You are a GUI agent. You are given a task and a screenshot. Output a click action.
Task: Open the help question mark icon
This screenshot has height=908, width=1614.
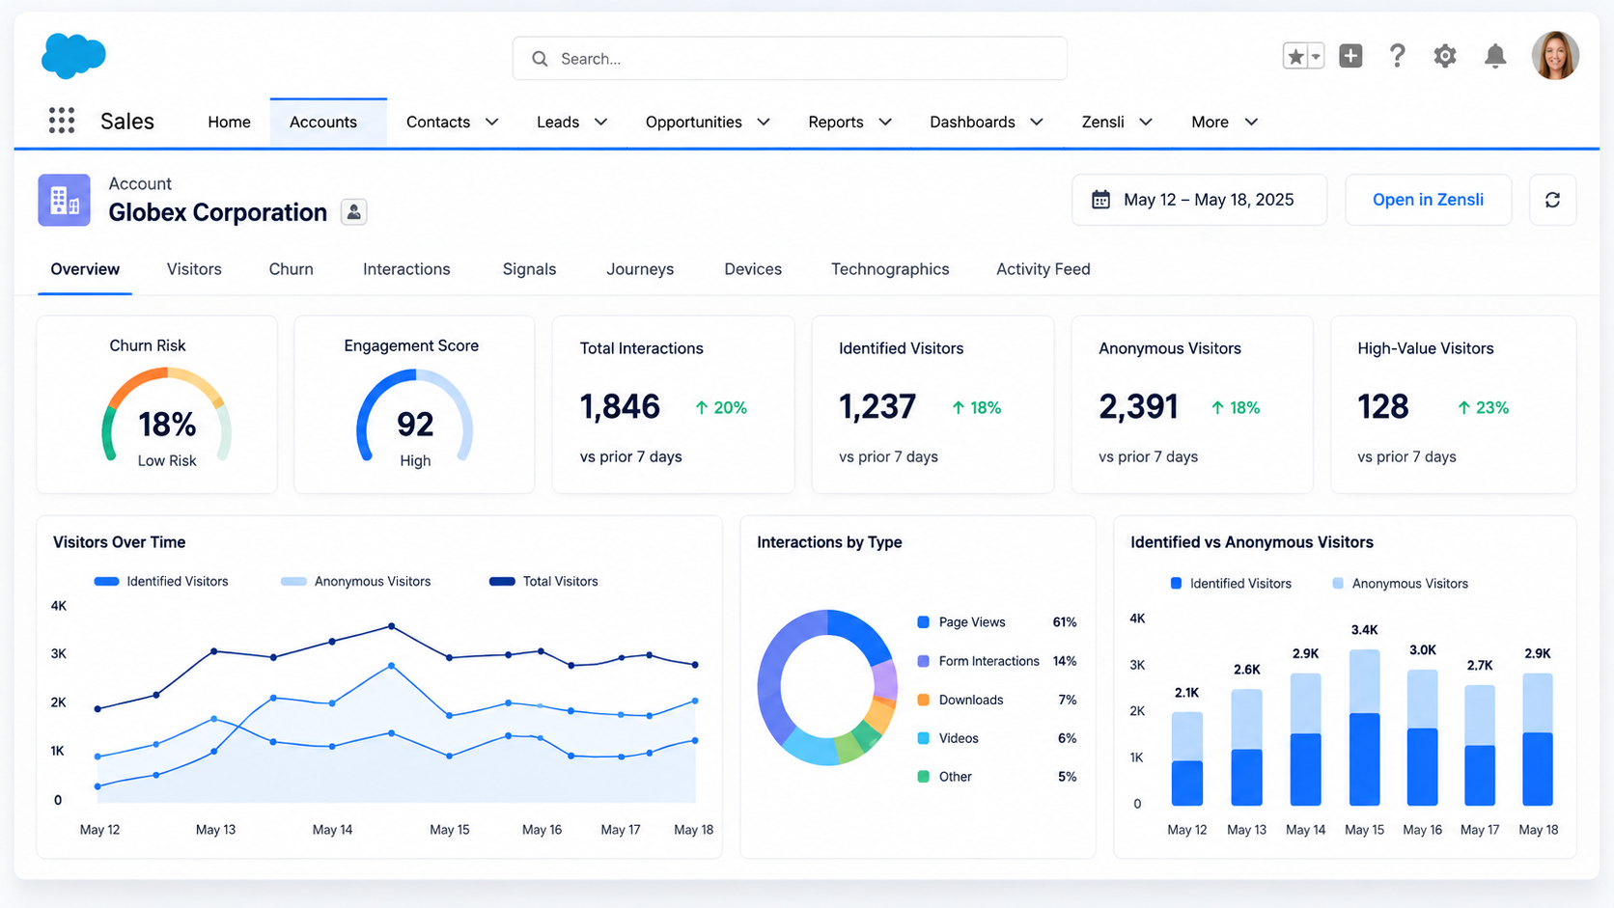pyautogui.click(x=1397, y=56)
